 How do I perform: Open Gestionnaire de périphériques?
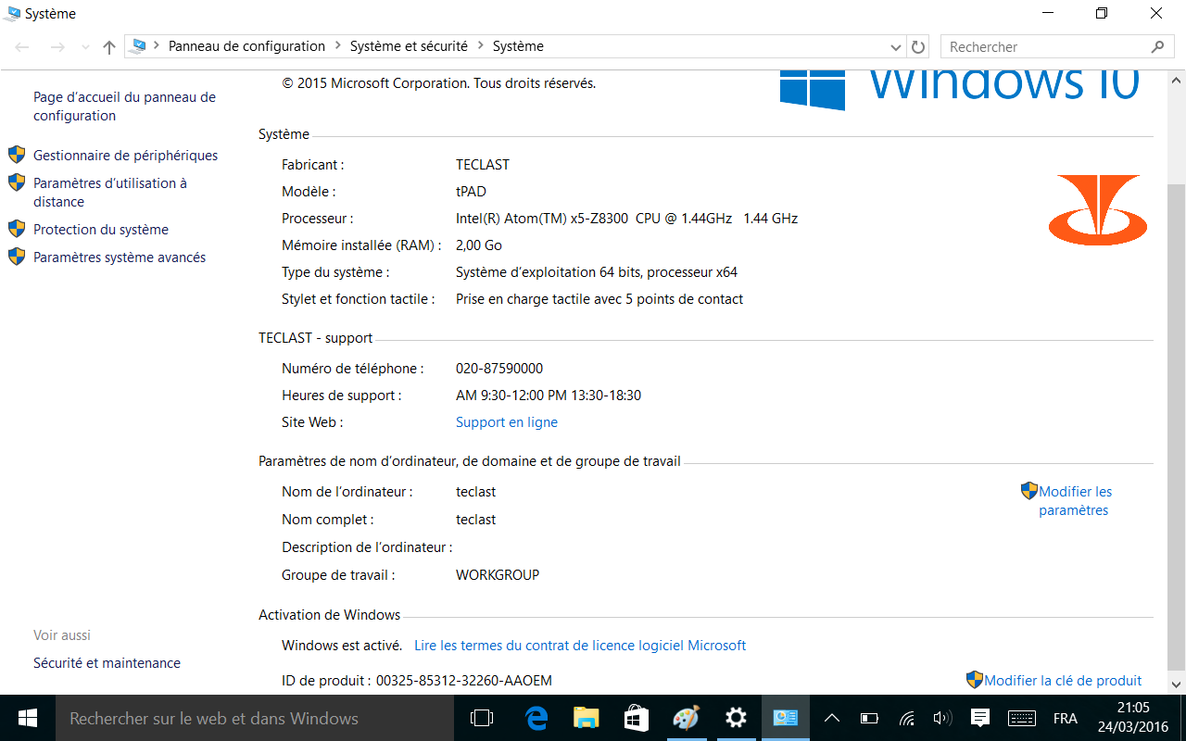pos(125,156)
